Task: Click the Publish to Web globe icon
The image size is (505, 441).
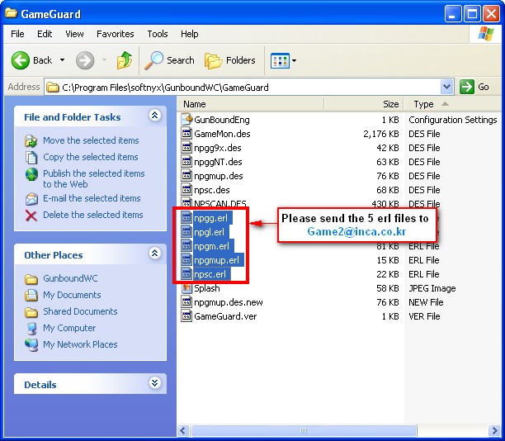Action: click(31, 174)
